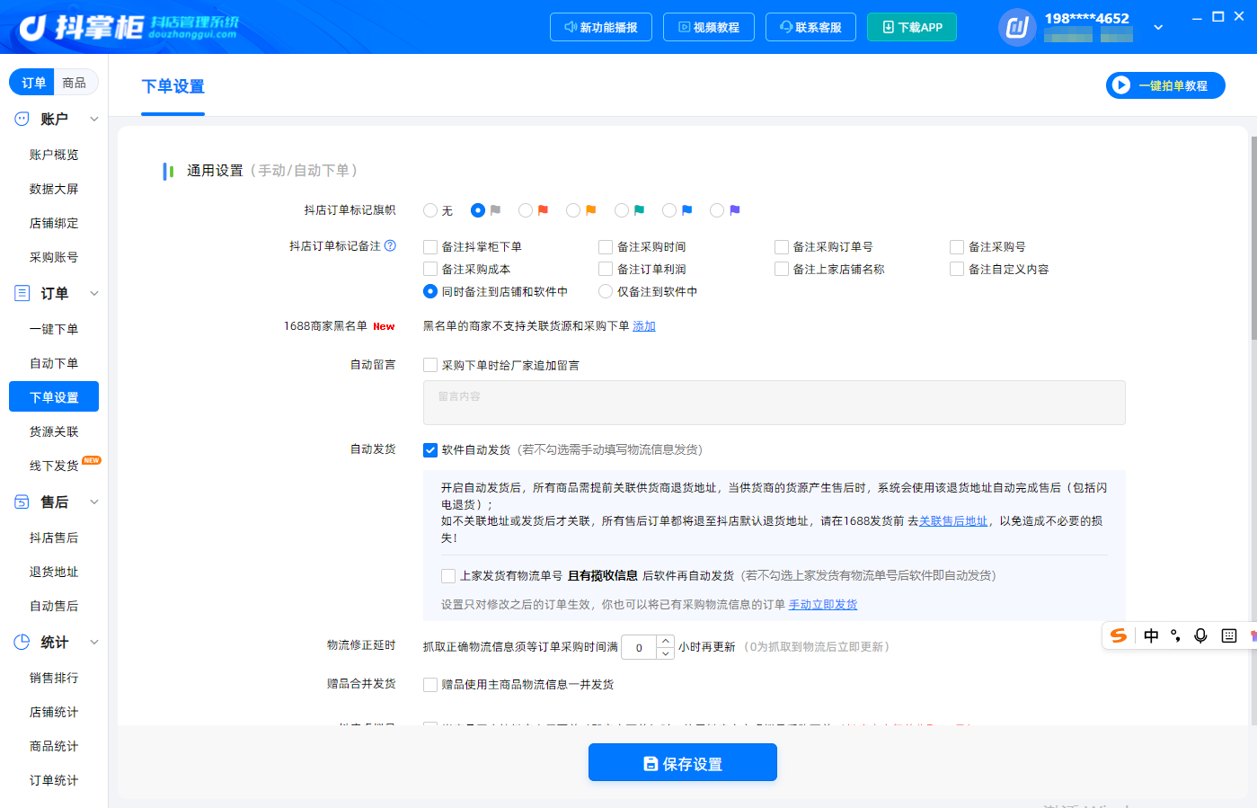Viewport: 1257px width, 808px height.
Task: Open 一键下单 menu item
Action: point(54,329)
